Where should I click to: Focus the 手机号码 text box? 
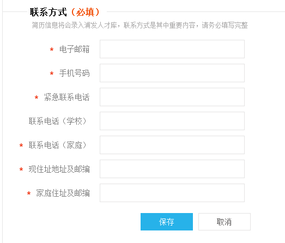pyautogui.click(x=172, y=73)
